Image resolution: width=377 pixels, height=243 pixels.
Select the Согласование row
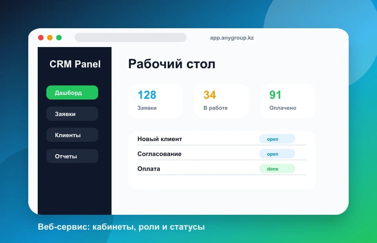221,154
